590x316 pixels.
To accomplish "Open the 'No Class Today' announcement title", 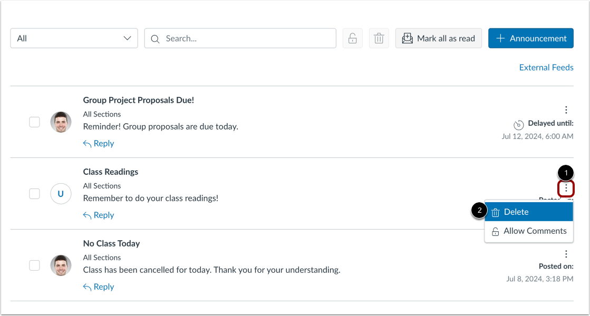I will [111, 243].
